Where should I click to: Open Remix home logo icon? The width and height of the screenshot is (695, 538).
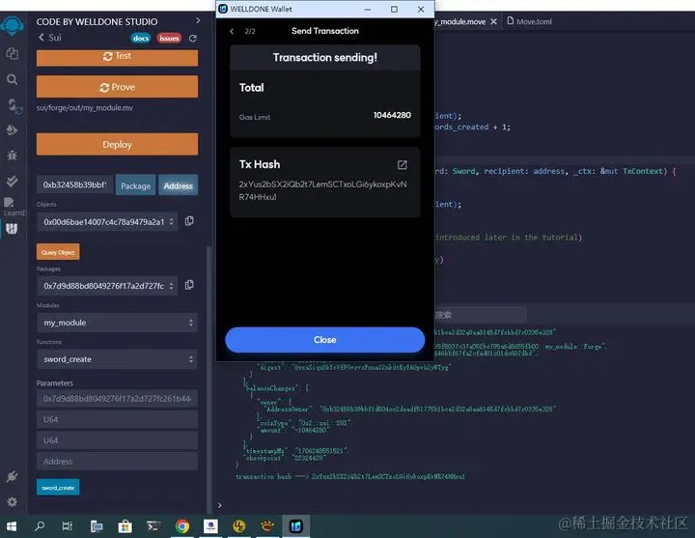[x=12, y=27]
